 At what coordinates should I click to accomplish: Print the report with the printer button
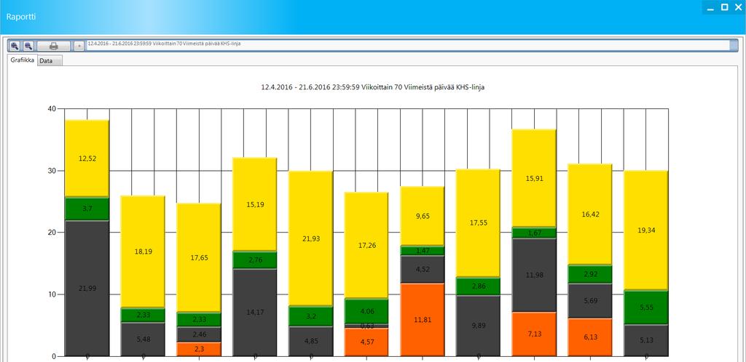click(54, 46)
